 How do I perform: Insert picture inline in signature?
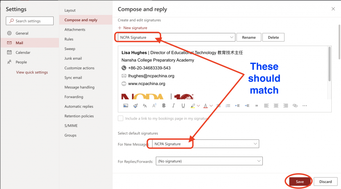[x=126, y=106]
